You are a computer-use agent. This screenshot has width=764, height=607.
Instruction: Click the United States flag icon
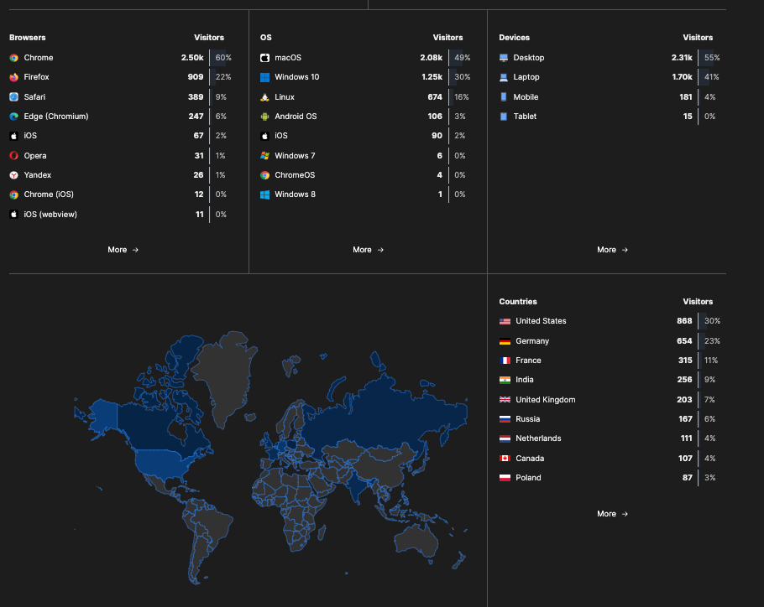pyautogui.click(x=505, y=321)
